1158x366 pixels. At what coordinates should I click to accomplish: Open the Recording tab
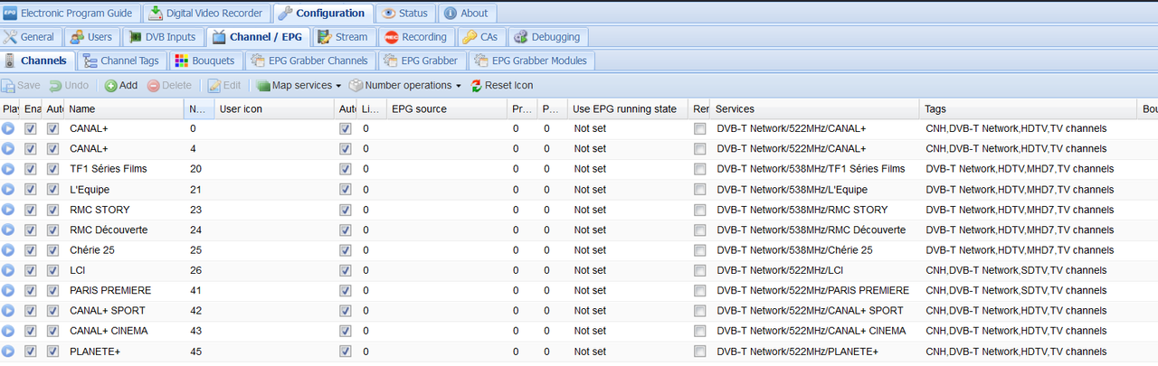[x=415, y=37]
